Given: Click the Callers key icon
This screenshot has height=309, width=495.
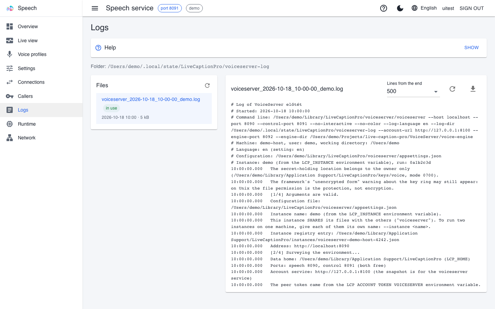Looking at the screenshot, I should click(x=10, y=96).
